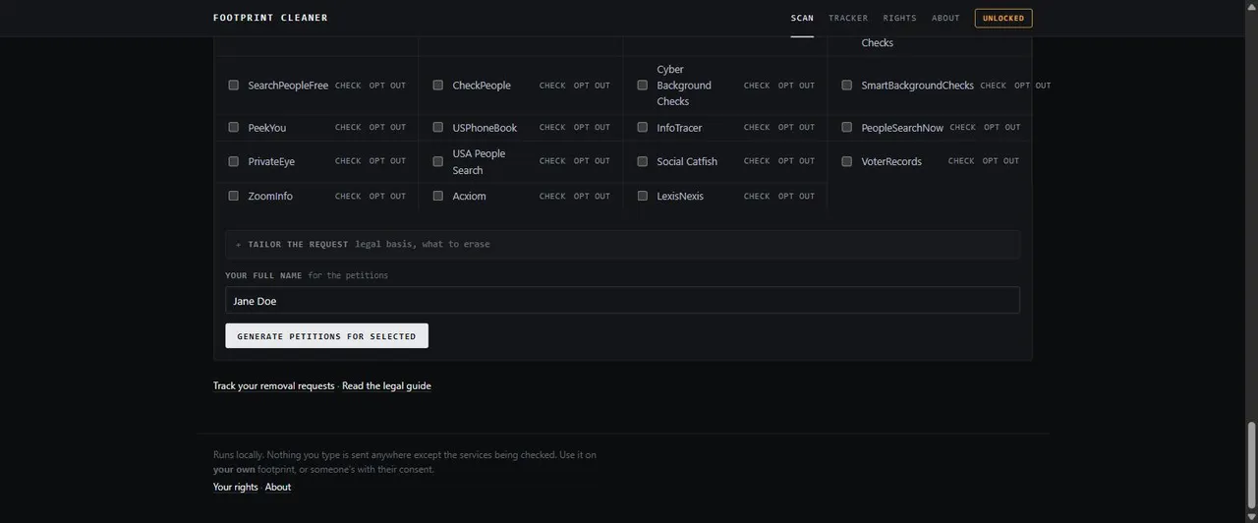Tick the SmartBackgroundChecks checkbox
This screenshot has height=523, width=1258.
pyautogui.click(x=847, y=86)
